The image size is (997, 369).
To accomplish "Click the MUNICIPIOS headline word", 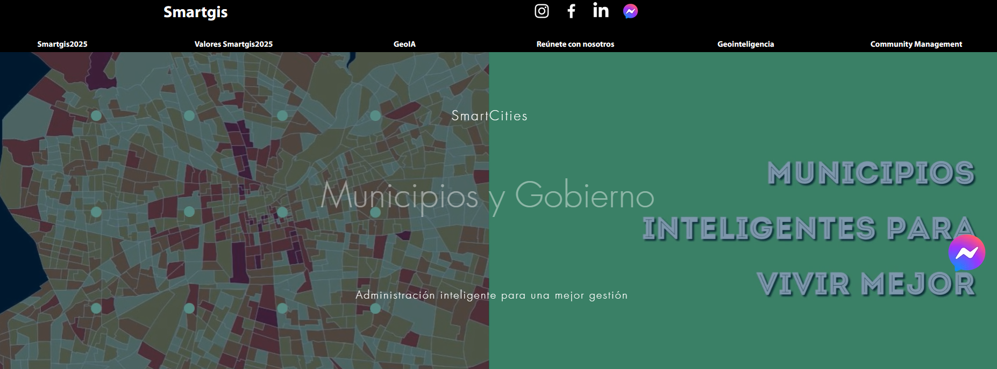I will pyautogui.click(x=871, y=173).
